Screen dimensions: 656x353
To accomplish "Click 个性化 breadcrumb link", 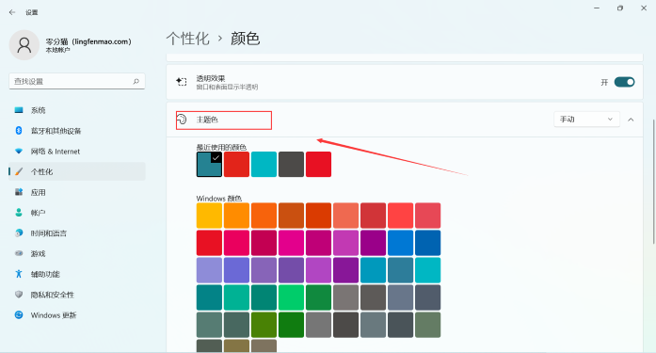I will pos(187,39).
